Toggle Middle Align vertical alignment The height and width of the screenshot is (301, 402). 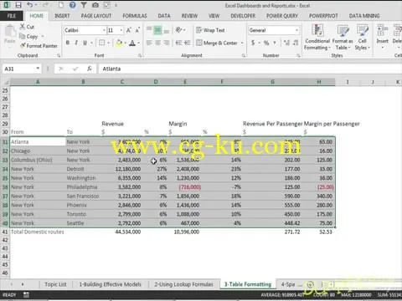(x=157, y=30)
